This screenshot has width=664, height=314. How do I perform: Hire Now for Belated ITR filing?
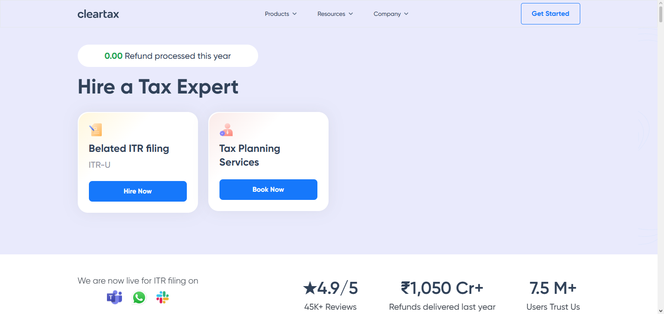tap(137, 191)
